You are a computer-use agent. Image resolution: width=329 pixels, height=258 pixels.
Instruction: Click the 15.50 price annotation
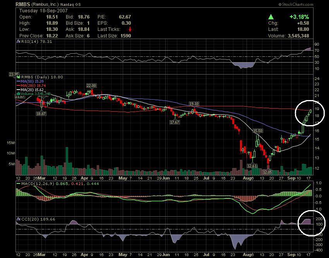point(258,131)
